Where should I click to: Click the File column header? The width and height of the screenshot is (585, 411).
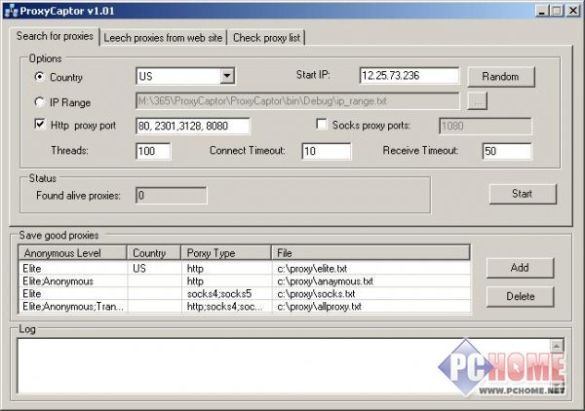pos(370,253)
